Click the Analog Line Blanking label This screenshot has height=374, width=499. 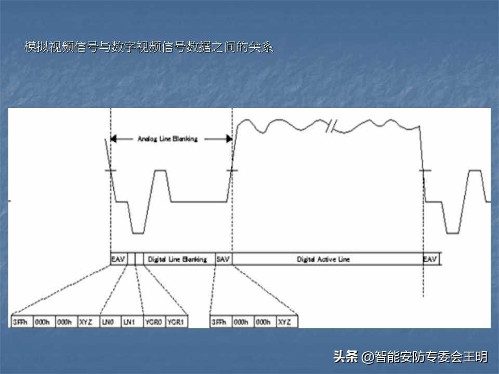pyautogui.click(x=167, y=139)
